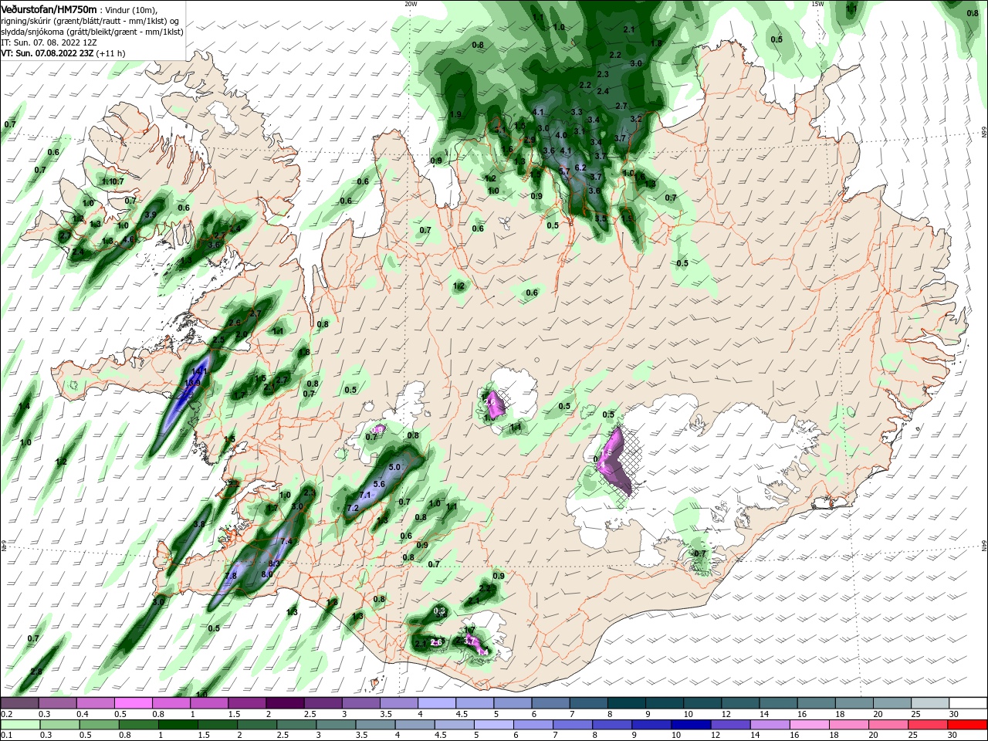Click the '(+11 h)' forecast offset text
The height and width of the screenshot is (741, 988).
[x=111, y=53]
